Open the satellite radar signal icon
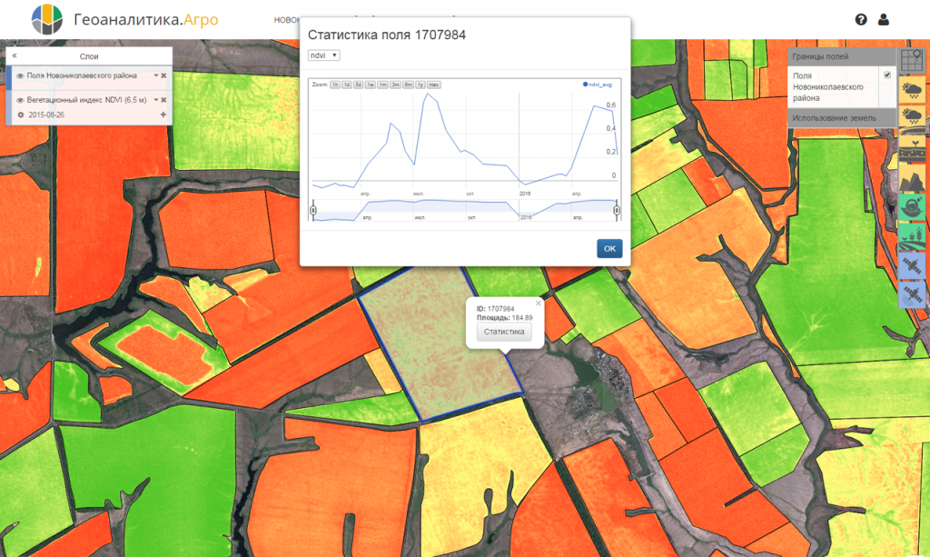 coord(912,294)
